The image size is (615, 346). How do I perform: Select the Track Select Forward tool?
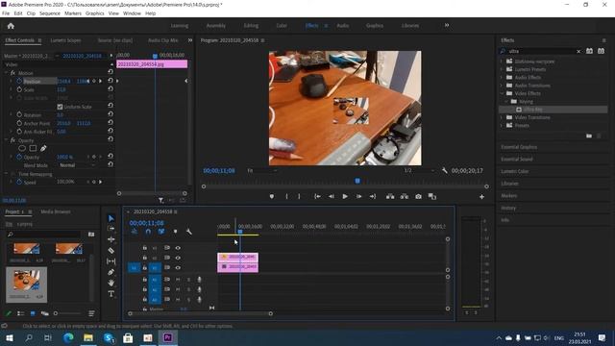pos(111,229)
